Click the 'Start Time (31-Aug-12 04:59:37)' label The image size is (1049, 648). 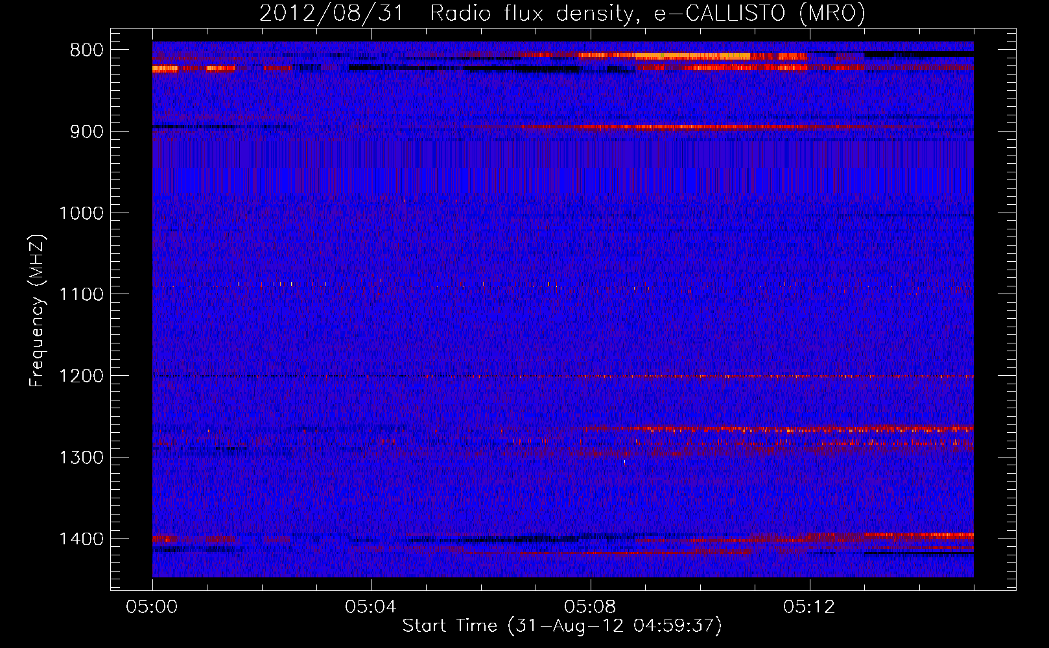point(562,626)
